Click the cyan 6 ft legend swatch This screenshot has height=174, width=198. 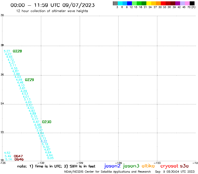coord(120,3)
